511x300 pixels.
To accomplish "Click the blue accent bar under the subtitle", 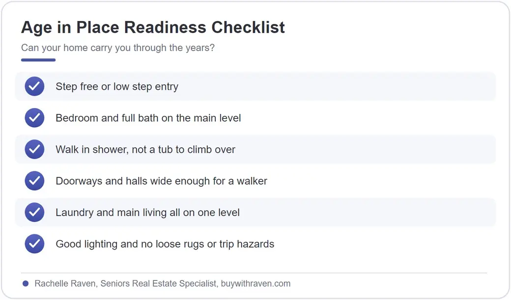I will tap(38, 60).
